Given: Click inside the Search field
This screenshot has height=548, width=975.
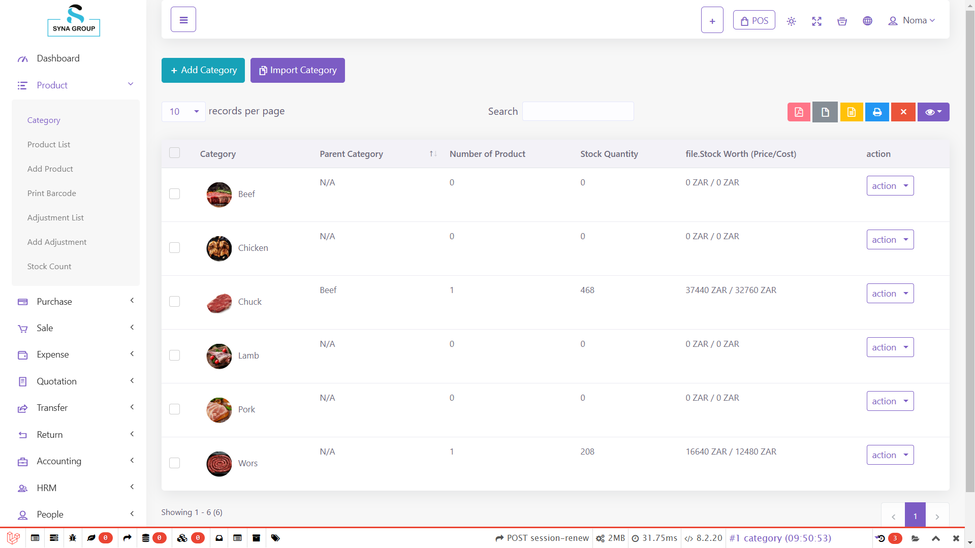Looking at the screenshot, I should pyautogui.click(x=578, y=111).
